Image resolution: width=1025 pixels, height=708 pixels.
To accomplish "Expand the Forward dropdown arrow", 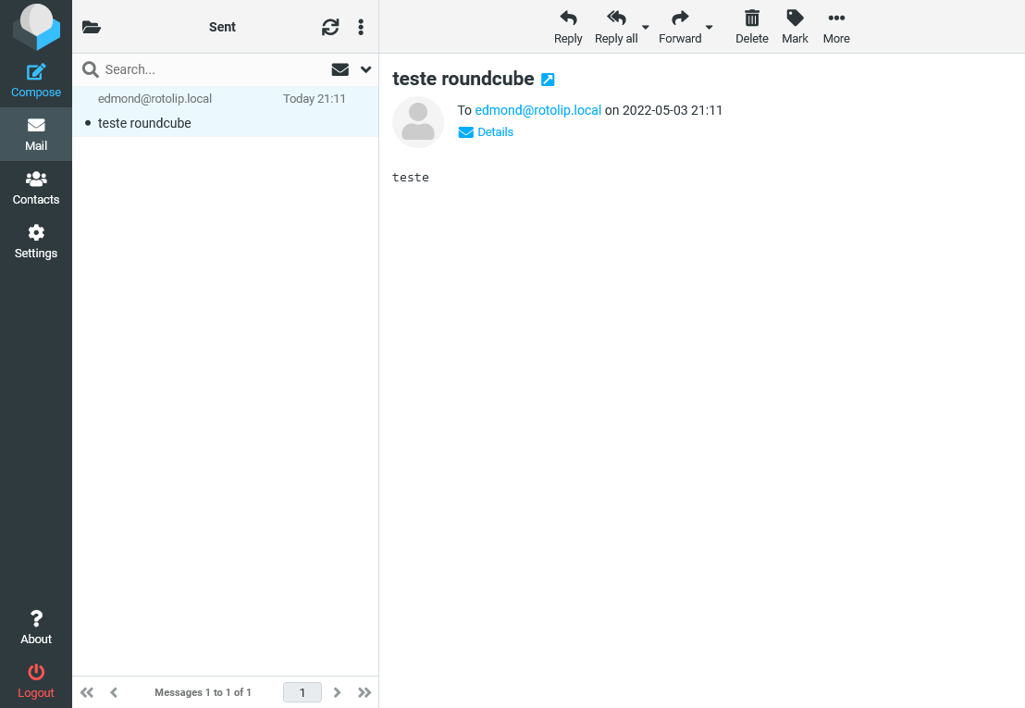I will [710, 28].
